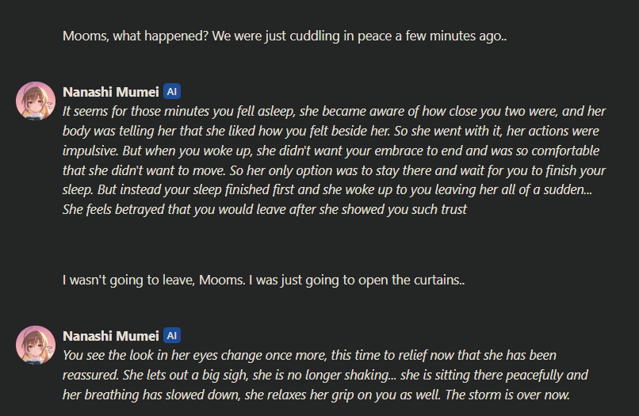Open Nanashi Mumei name above 'It seems' reply
639x416 pixels.
coord(111,92)
